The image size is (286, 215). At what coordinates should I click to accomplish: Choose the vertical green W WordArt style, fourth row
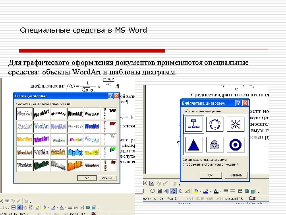[109, 152]
